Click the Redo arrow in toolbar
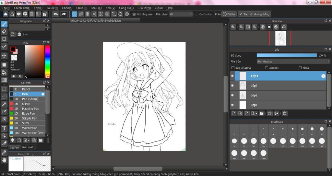 pos(64,14)
